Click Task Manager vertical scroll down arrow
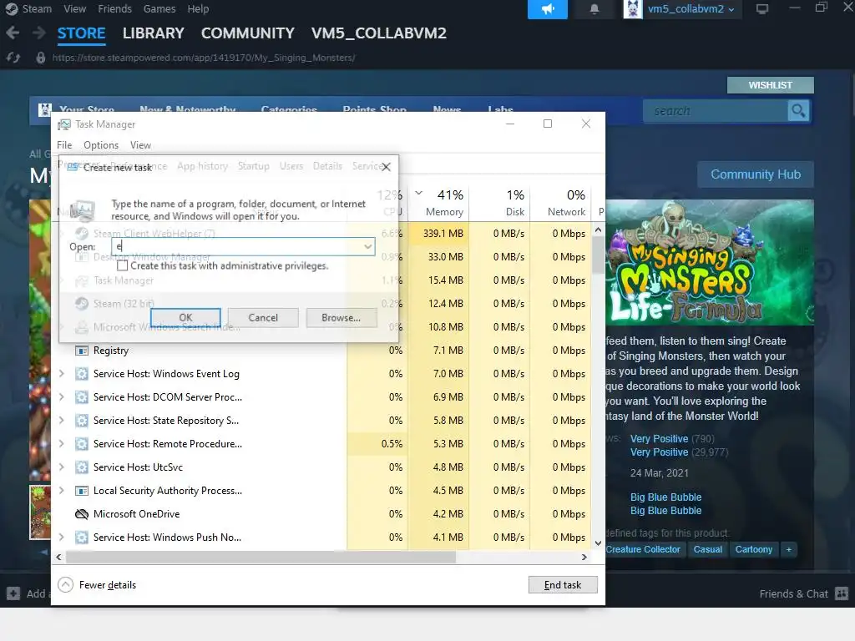The image size is (855, 641). pos(598,543)
